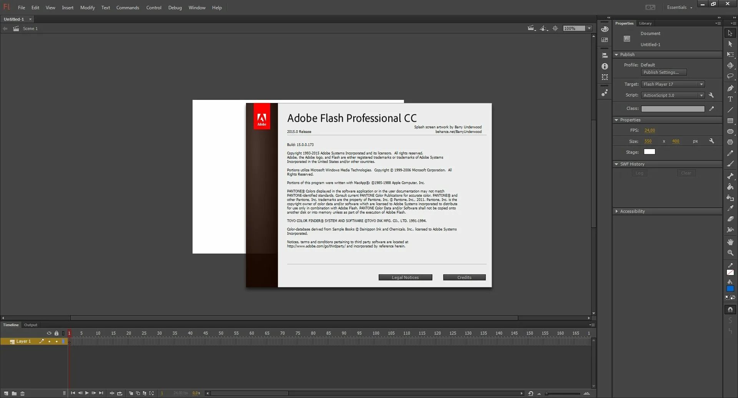Viewport: 738px width, 398px height.
Task: Select the Lasso tool
Action: pos(730,76)
